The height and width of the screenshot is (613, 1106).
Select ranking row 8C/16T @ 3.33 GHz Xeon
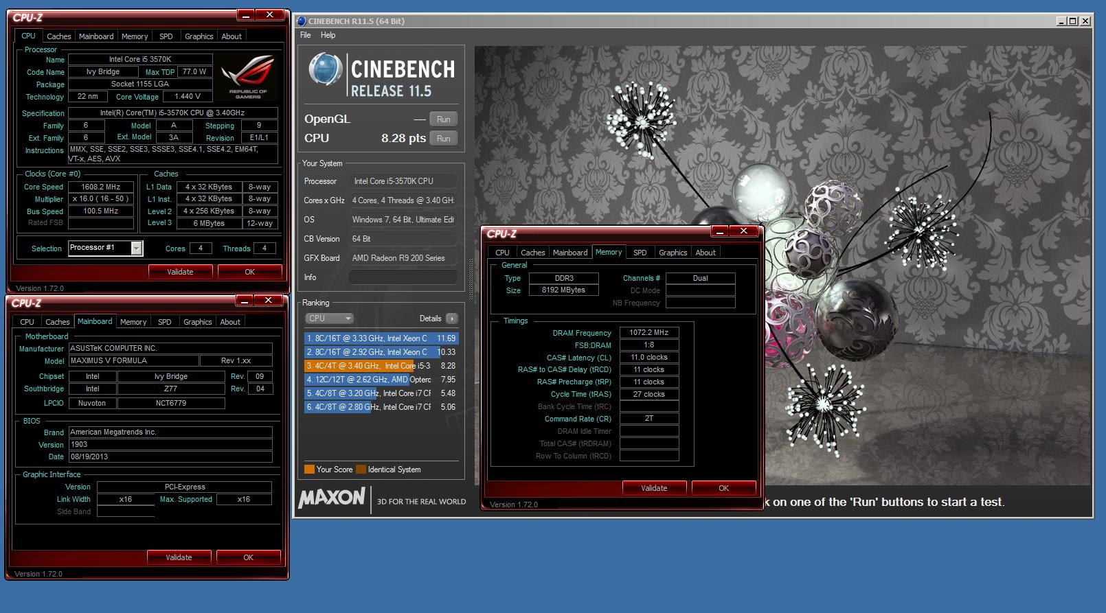coord(381,338)
